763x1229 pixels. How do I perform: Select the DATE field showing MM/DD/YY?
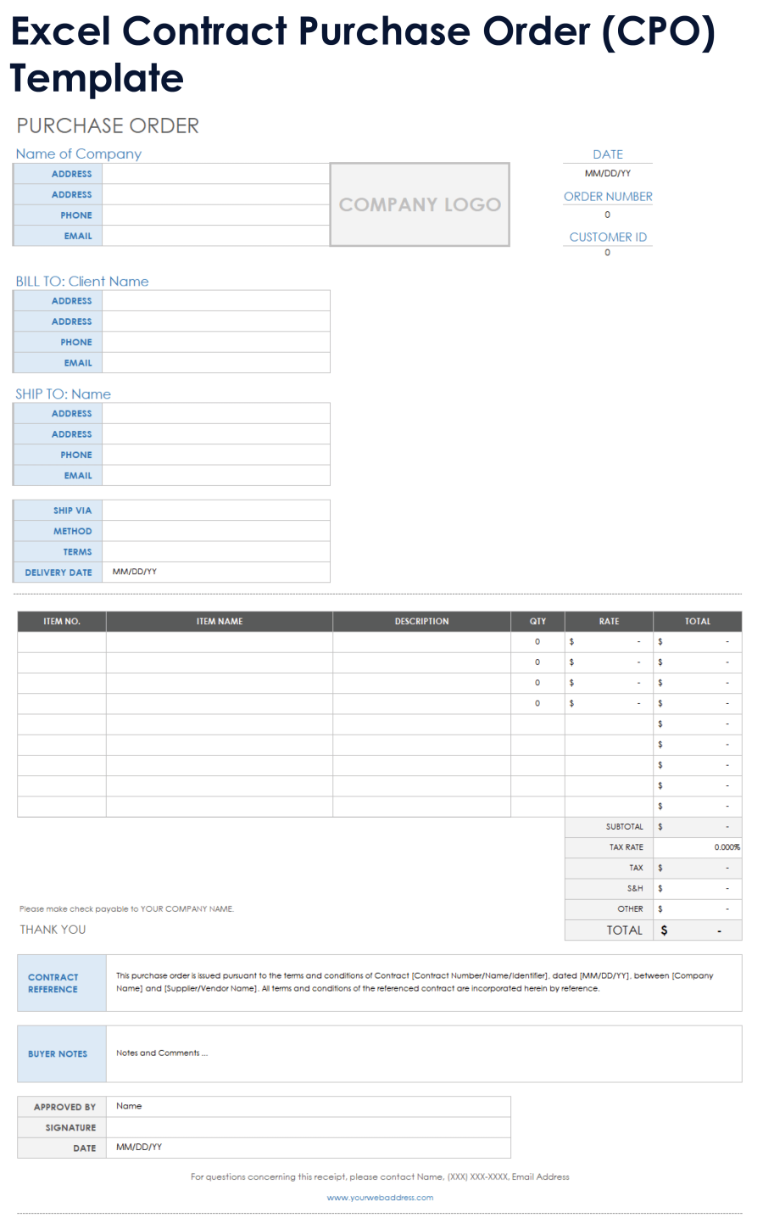click(x=607, y=172)
